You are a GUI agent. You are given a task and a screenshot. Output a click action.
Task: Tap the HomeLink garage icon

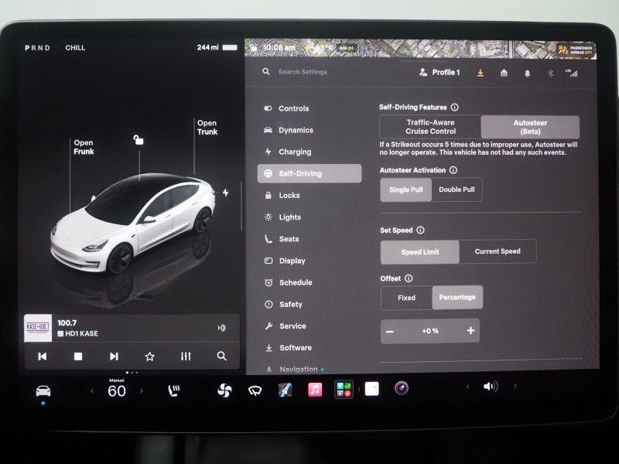[504, 73]
